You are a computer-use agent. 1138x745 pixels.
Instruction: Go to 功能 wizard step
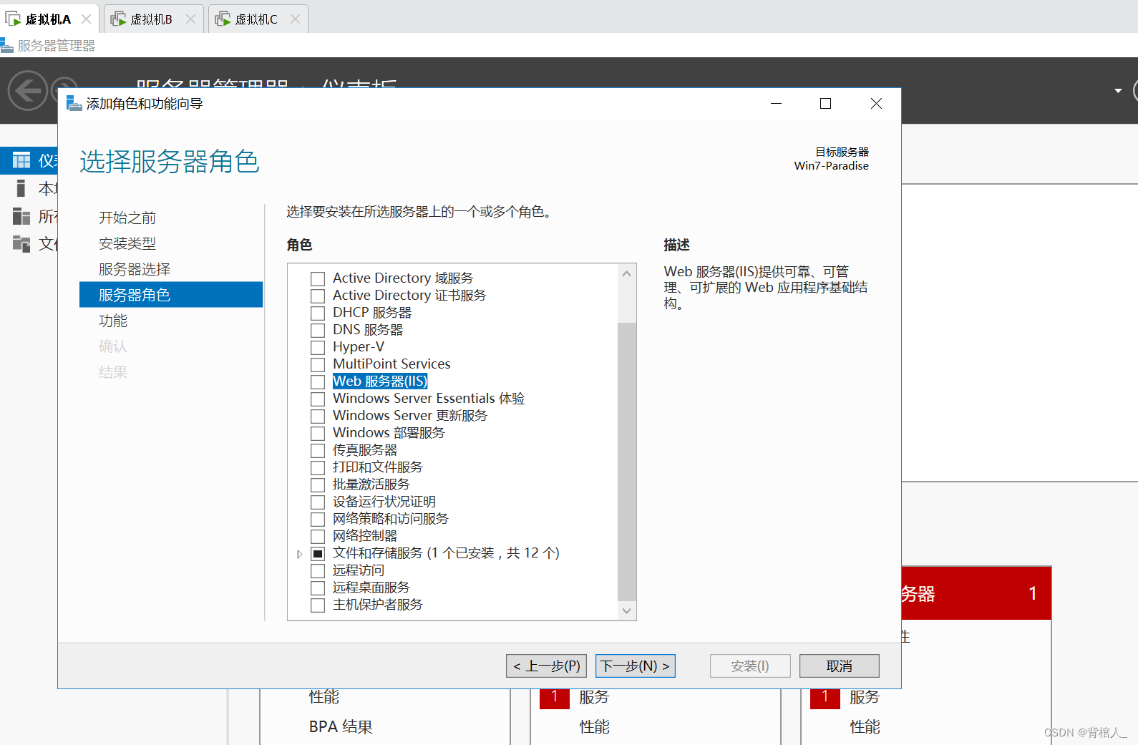(x=113, y=321)
